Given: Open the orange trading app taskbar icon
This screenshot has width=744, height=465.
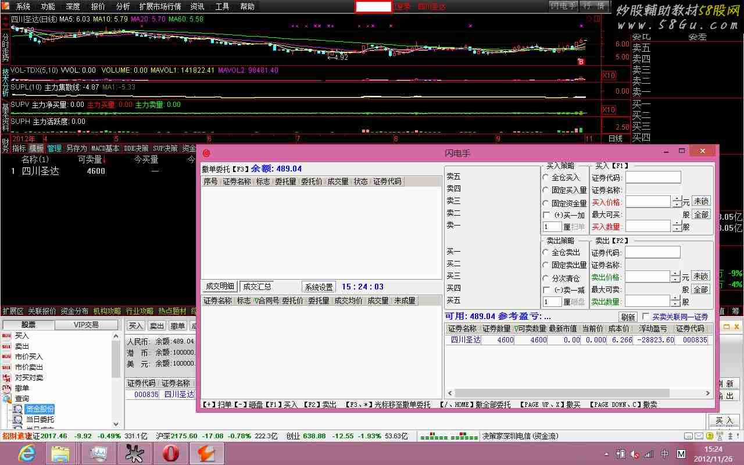Looking at the screenshot, I should coord(206,453).
